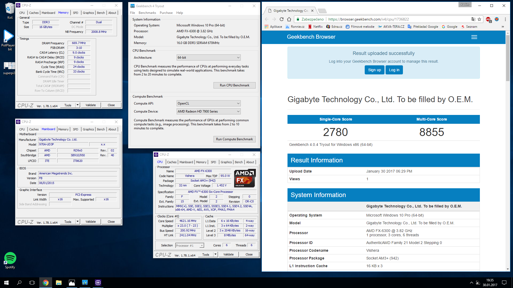
Task: Close the Gigabyte Technology Chrome tab
Action: click(312, 11)
